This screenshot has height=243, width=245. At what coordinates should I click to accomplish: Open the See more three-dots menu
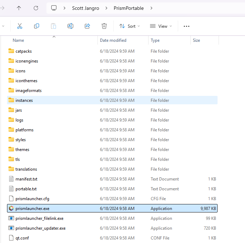(187, 26)
